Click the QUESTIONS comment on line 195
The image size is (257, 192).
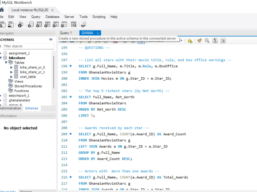pyautogui.click(x=94, y=48)
